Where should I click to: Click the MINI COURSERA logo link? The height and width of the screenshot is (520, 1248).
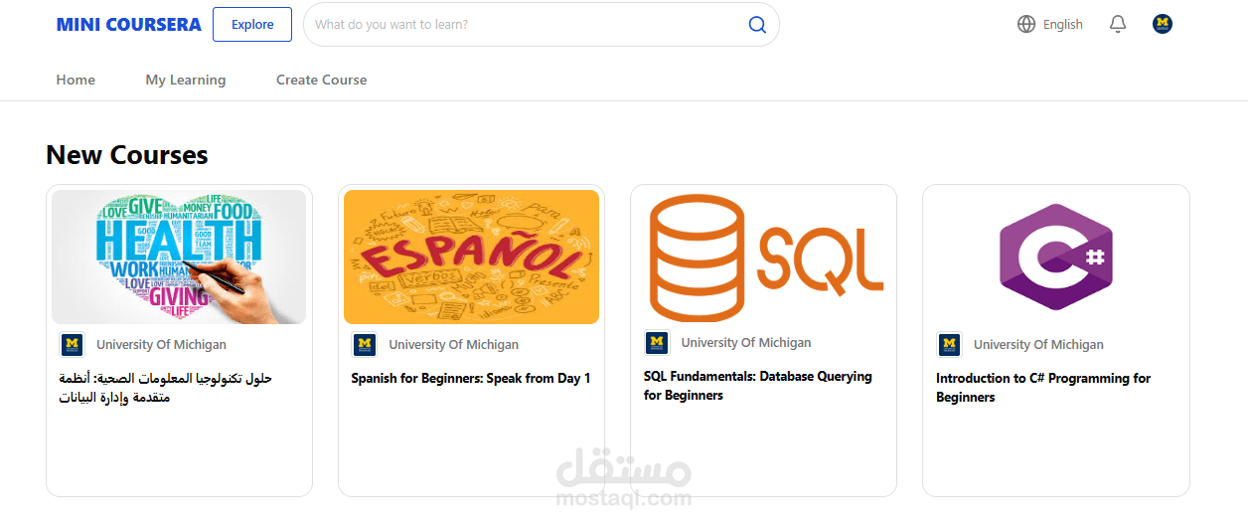click(129, 25)
